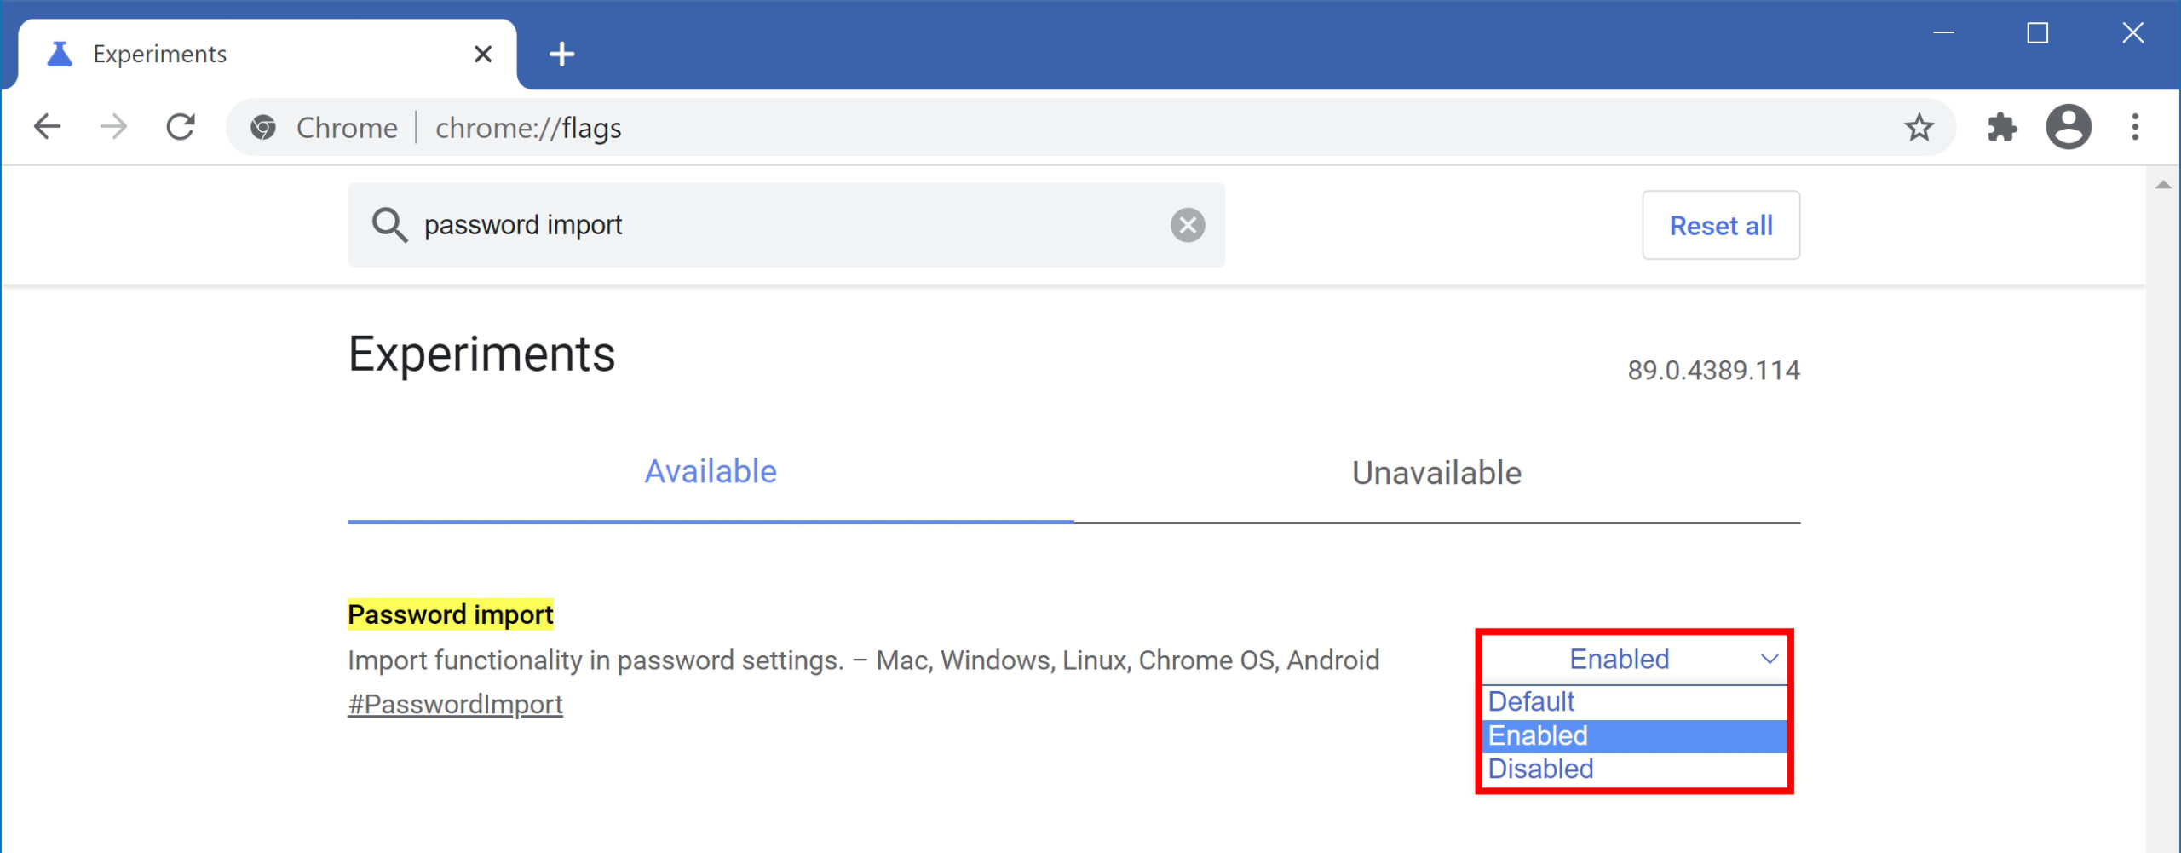This screenshot has width=2181, height=853.
Task: Open the Extensions puzzle icon
Action: click(x=2001, y=127)
